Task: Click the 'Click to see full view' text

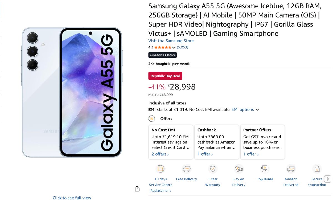Action: coord(72,198)
